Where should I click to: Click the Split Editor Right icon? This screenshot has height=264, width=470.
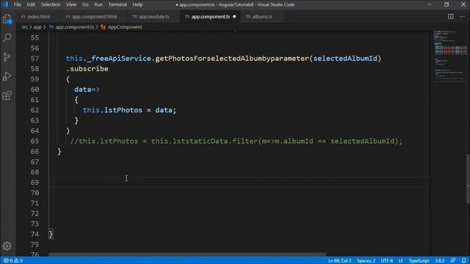450,16
